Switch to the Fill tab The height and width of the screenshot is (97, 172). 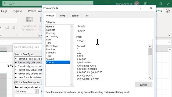(88, 16)
